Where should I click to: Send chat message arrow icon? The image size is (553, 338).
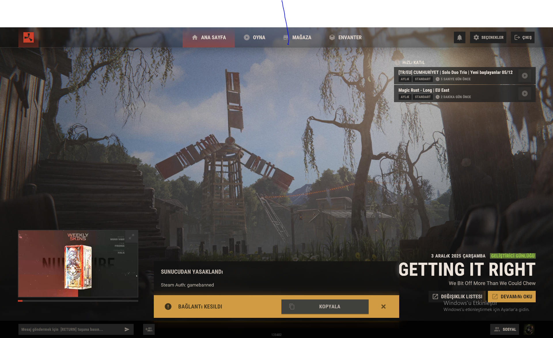[x=127, y=329]
